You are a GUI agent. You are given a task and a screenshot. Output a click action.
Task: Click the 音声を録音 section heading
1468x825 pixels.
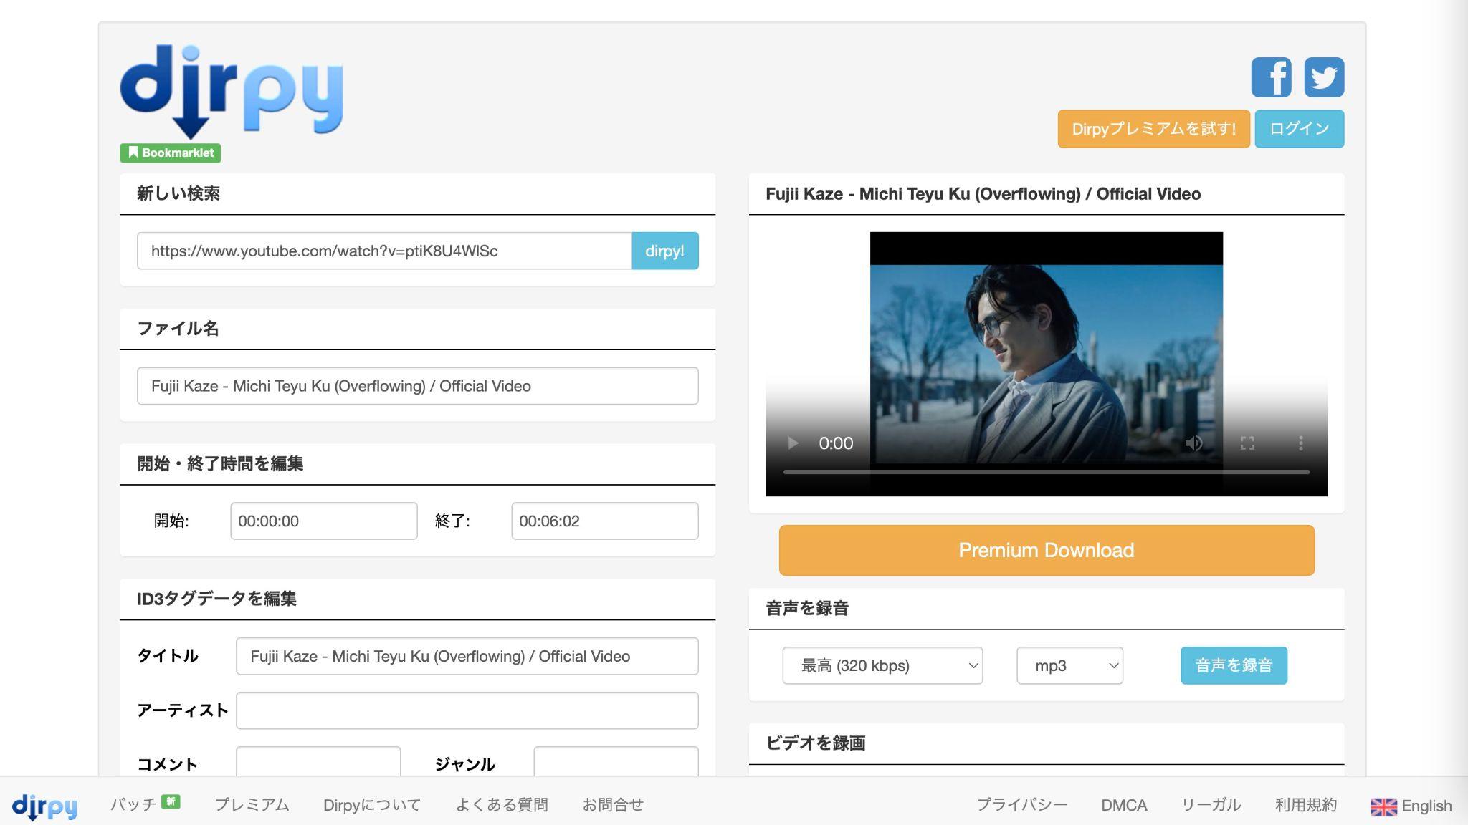click(807, 608)
